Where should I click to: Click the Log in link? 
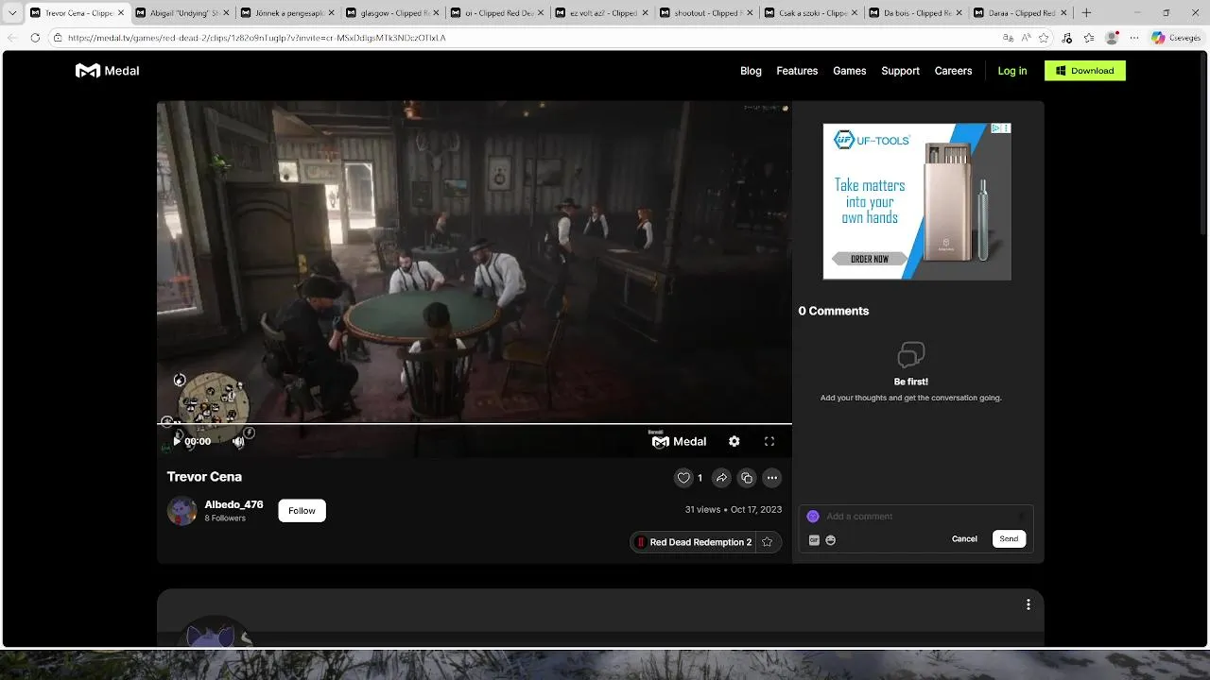[x=1011, y=71]
